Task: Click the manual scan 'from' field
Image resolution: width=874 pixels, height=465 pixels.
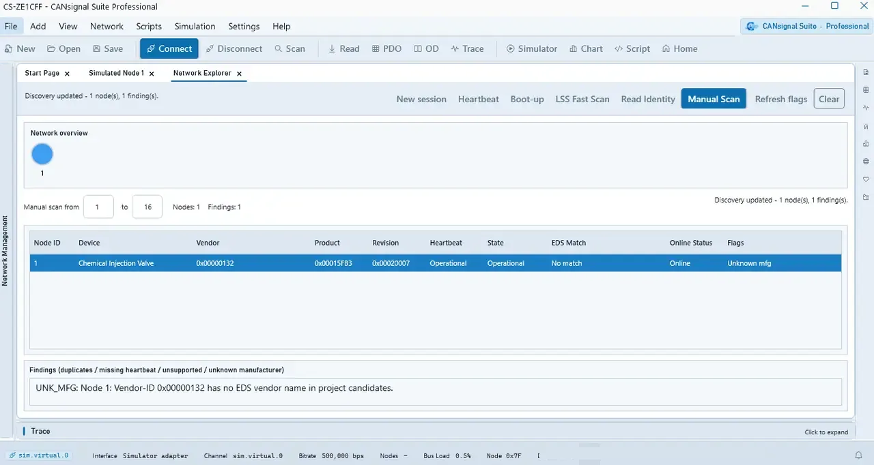Action: [x=98, y=207]
